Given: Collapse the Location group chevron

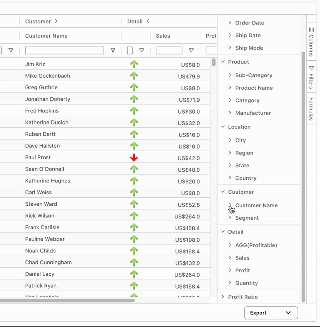Looking at the screenshot, I should [223, 126].
